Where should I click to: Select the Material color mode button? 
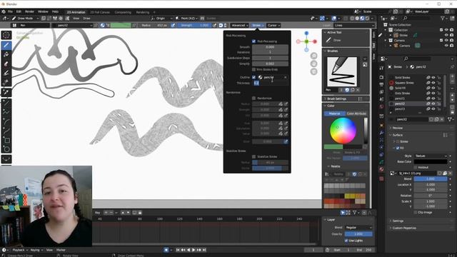point(334,114)
